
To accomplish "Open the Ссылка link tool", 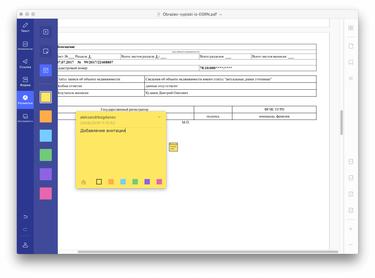I will (25, 63).
